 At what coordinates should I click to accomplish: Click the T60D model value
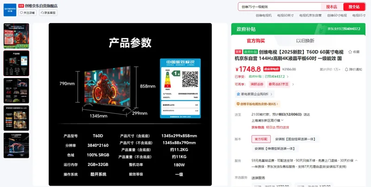click(x=98, y=136)
